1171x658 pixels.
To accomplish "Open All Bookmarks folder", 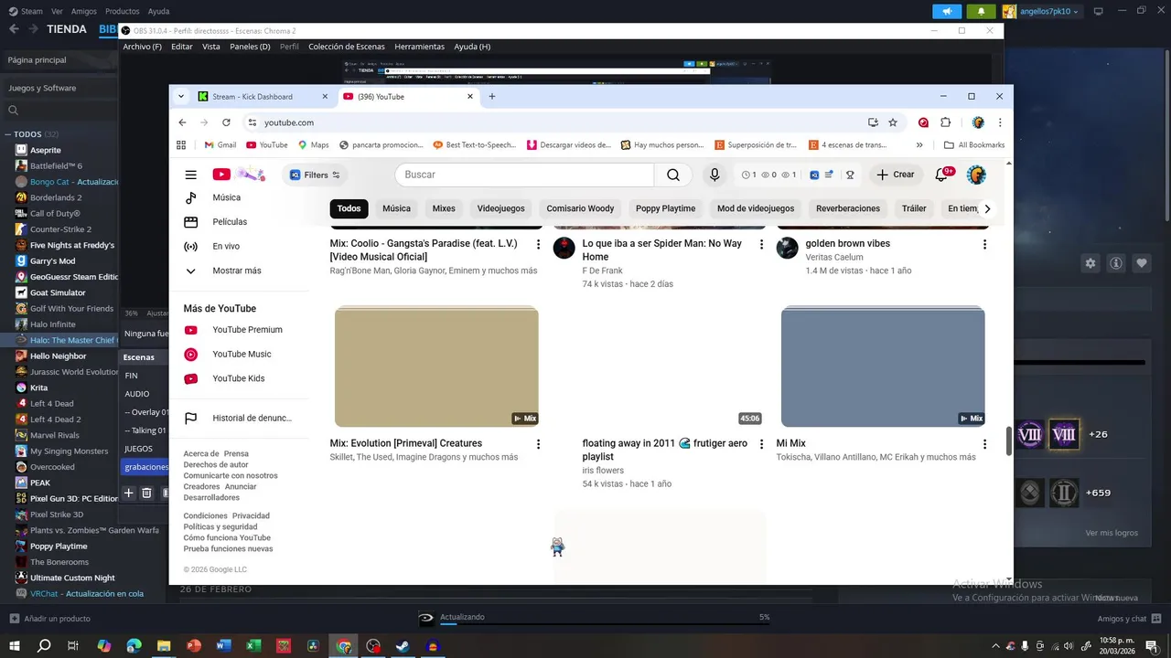I will (x=974, y=144).
